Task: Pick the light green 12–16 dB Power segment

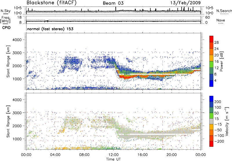Action: coord(211,65)
